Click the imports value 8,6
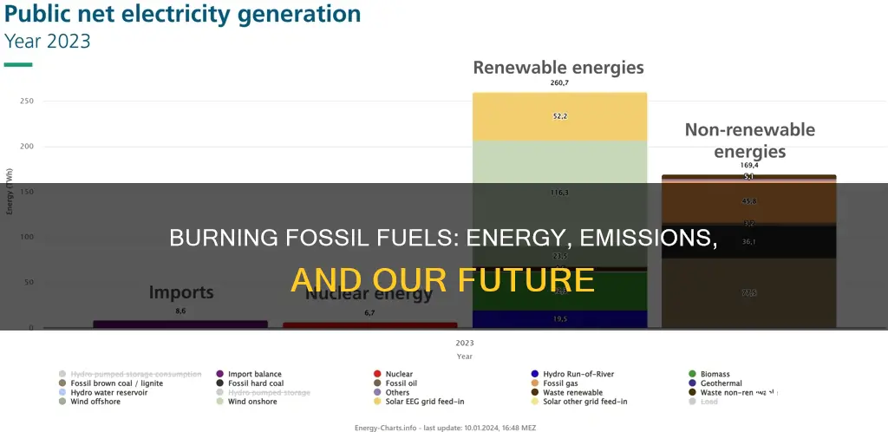 tap(180, 311)
